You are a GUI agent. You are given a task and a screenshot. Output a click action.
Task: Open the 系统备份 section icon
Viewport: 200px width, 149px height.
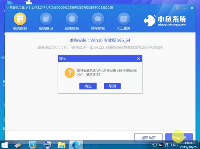point(46,19)
